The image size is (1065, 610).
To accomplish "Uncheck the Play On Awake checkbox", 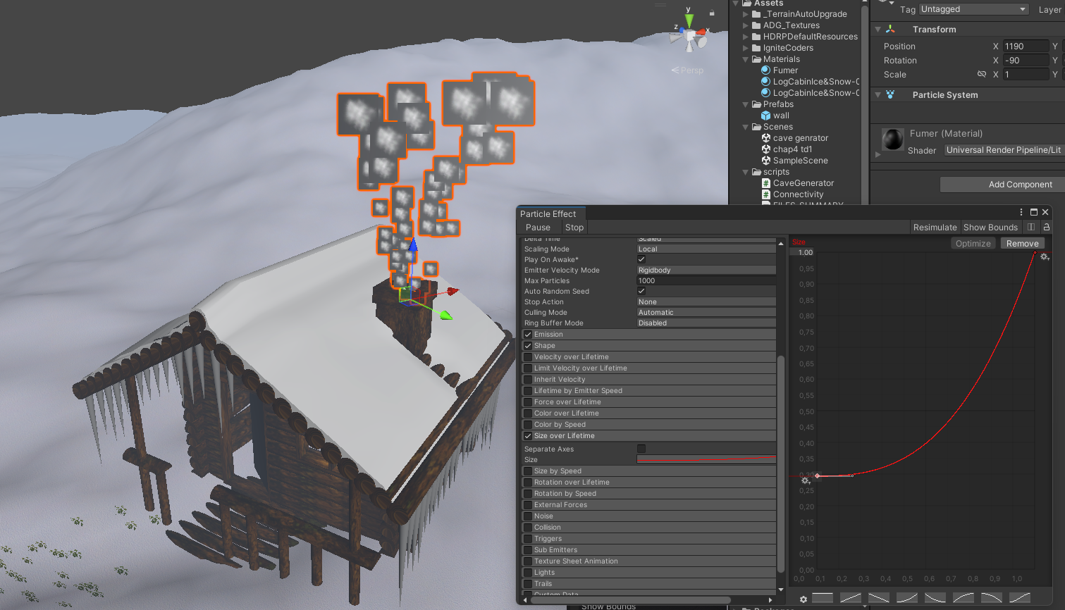I will 641,259.
